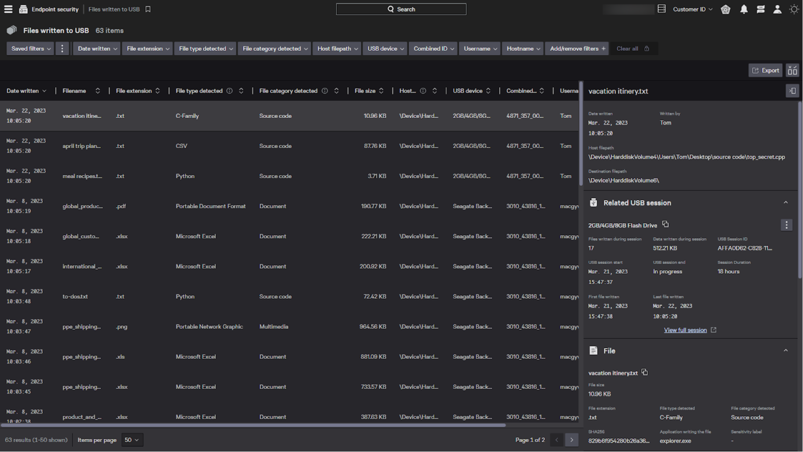Screen dimensions: 803x452
Task: Open the File extension filter dropdown
Action: pos(148,49)
